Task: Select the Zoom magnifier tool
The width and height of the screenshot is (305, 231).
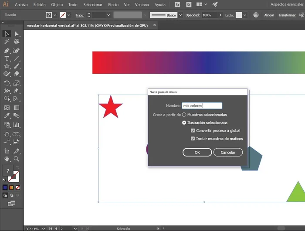Action: click(17, 159)
